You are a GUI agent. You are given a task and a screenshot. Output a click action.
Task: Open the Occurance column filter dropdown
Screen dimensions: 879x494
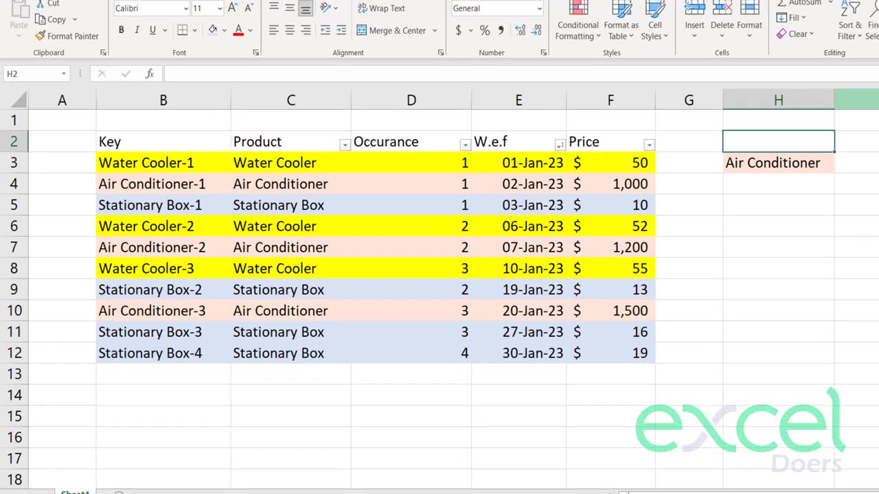tap(465, 145)
